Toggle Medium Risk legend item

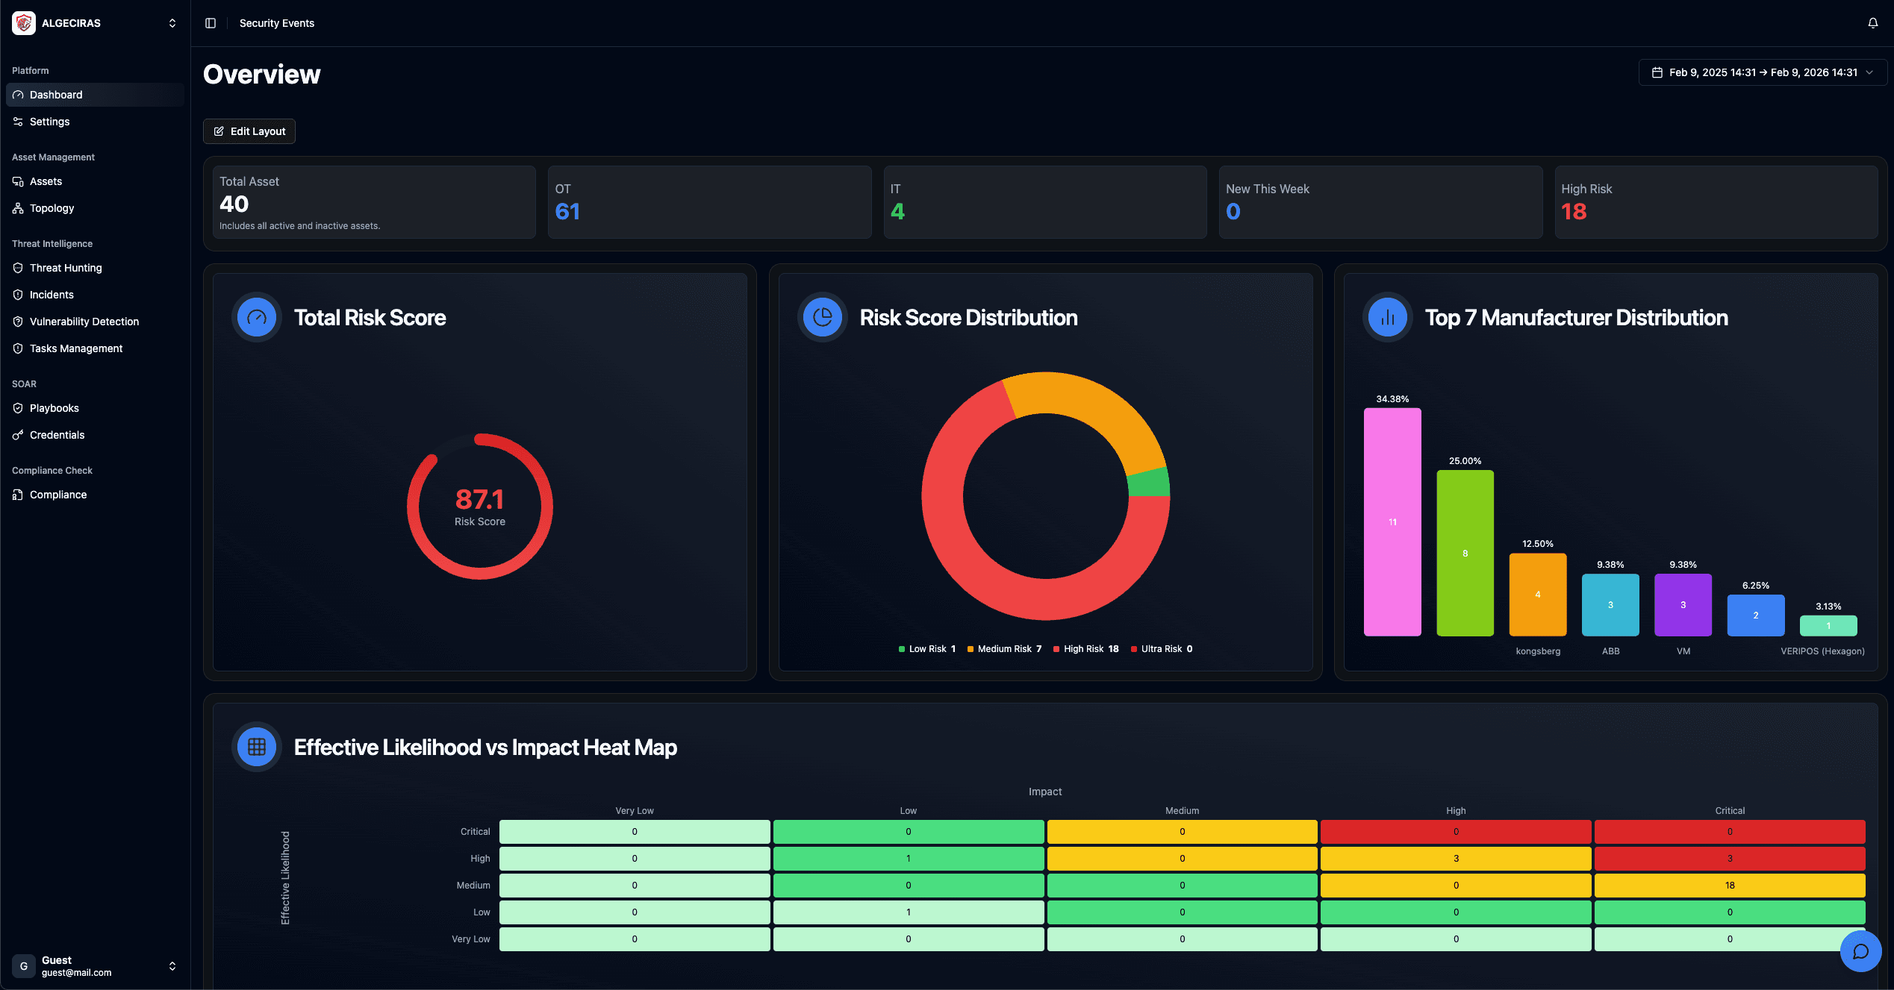point(1003,649)
